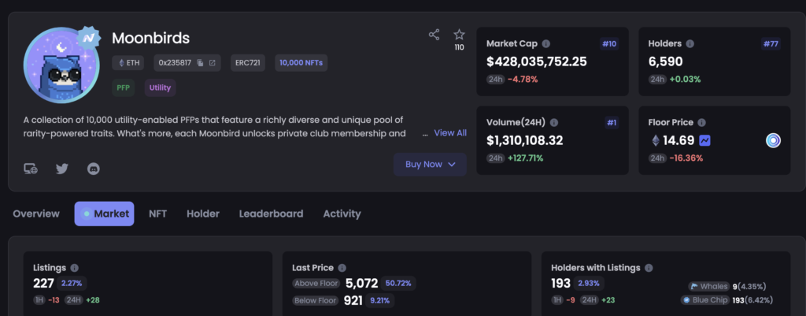Screen dimensions: 806x316
Task: Click the floor price chart icon
Action: 704,140
